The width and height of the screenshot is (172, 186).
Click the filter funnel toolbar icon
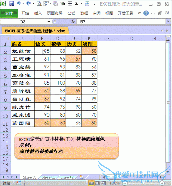[63, 4]
